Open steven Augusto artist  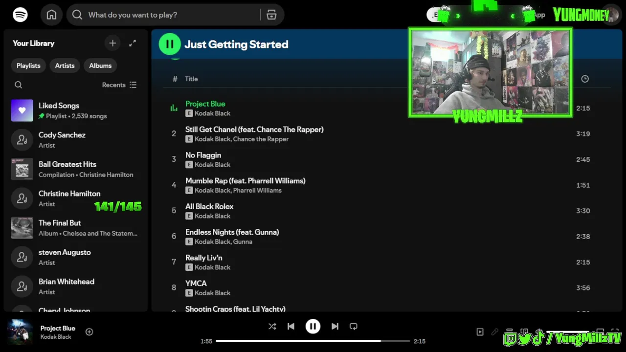pyautogui.click(x=75, y=257)
